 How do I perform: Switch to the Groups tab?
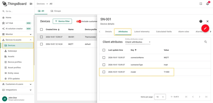pyautogui.click(x=56, y=11)
